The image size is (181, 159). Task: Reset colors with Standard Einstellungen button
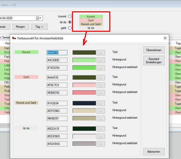coord(154,60)
